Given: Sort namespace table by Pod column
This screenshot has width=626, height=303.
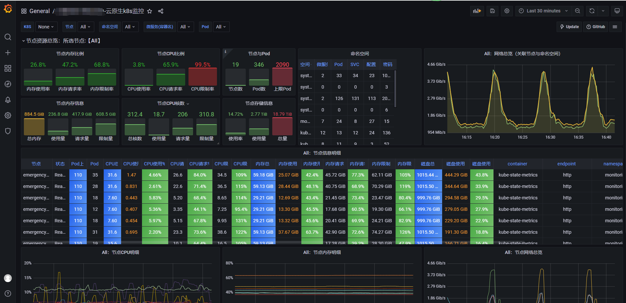Looking at the screenshot, I should coord(339,64).
